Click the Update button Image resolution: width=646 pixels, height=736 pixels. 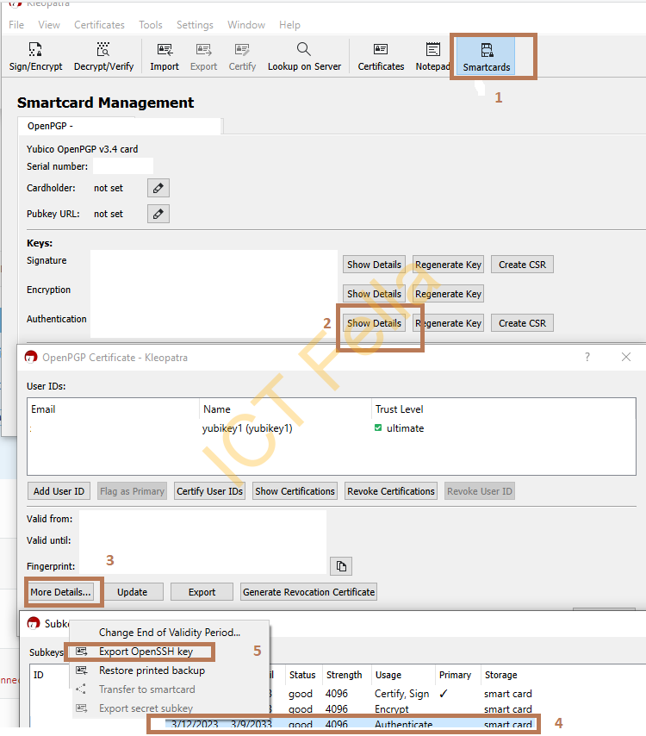click(133, 592)
